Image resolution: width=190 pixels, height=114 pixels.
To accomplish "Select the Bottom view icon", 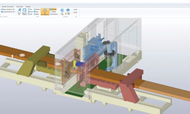I will (x=37, y=9).
